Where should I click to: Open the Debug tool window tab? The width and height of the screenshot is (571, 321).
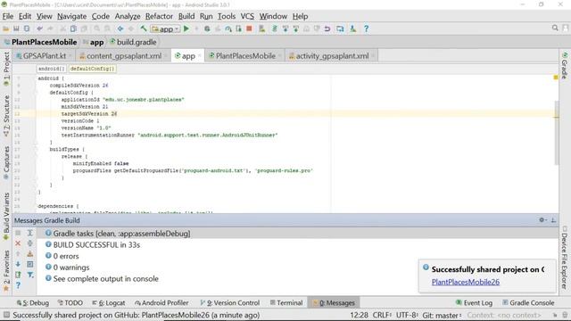(32, 303)
